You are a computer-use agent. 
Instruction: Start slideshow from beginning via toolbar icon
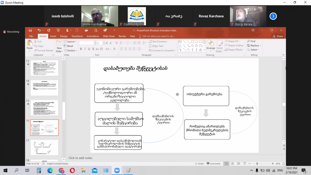click(58, 30)
